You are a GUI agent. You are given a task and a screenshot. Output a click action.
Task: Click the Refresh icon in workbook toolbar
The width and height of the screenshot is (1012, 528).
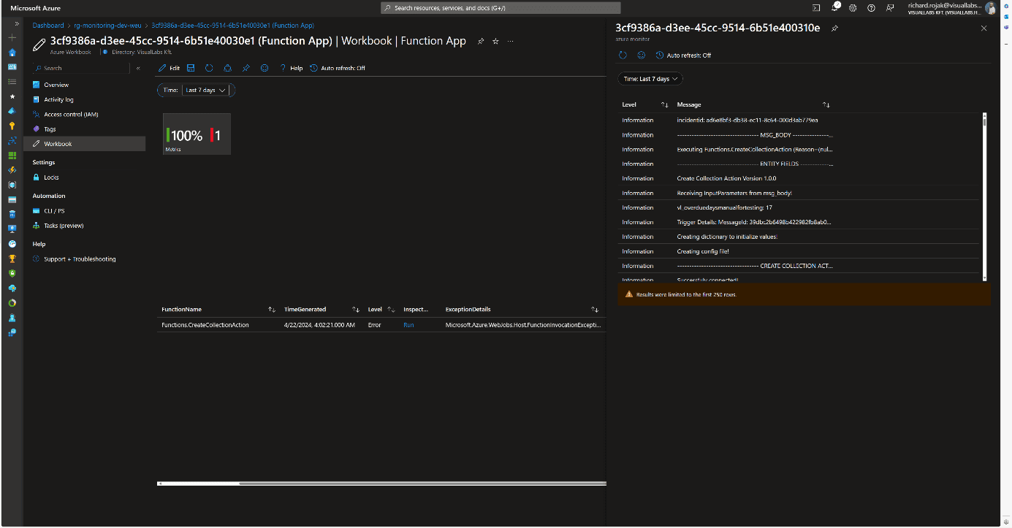209,68
